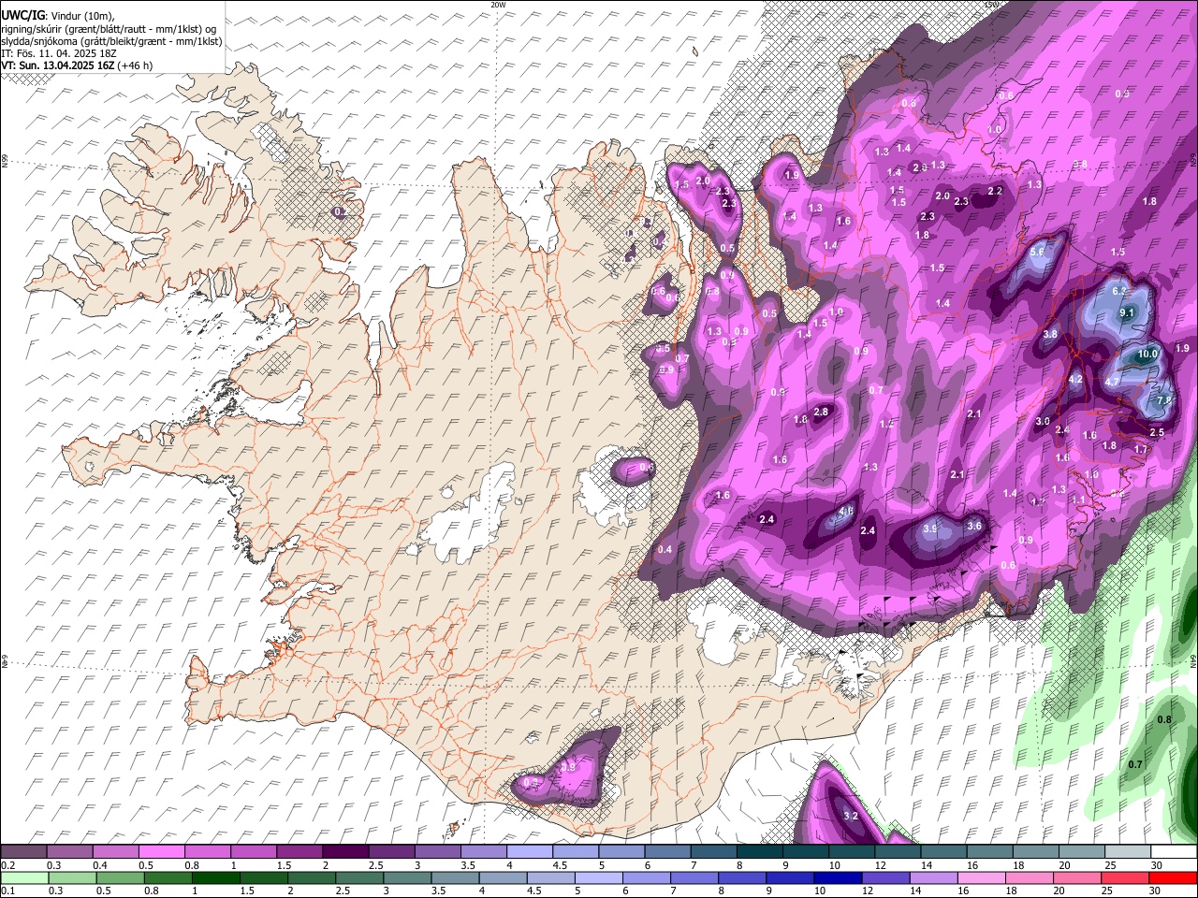Viewport: 1198px width, 898px height.
Task: Click the light lavender 4 swatch in upper legend
Action: (529, 852)
